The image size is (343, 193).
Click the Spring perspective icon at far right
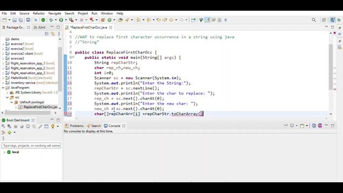339,20
